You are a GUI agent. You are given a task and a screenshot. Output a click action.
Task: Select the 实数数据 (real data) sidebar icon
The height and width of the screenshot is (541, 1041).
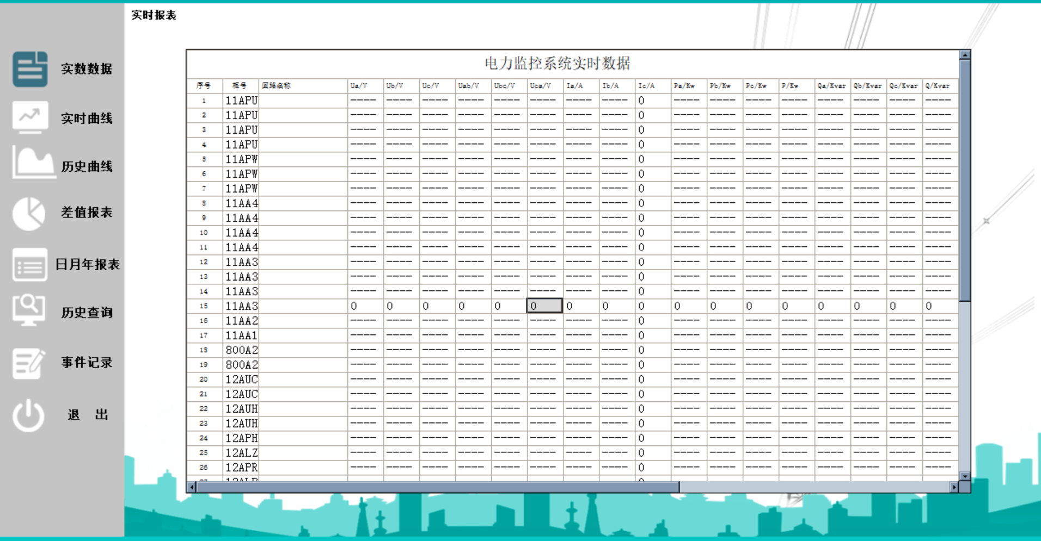29,69
